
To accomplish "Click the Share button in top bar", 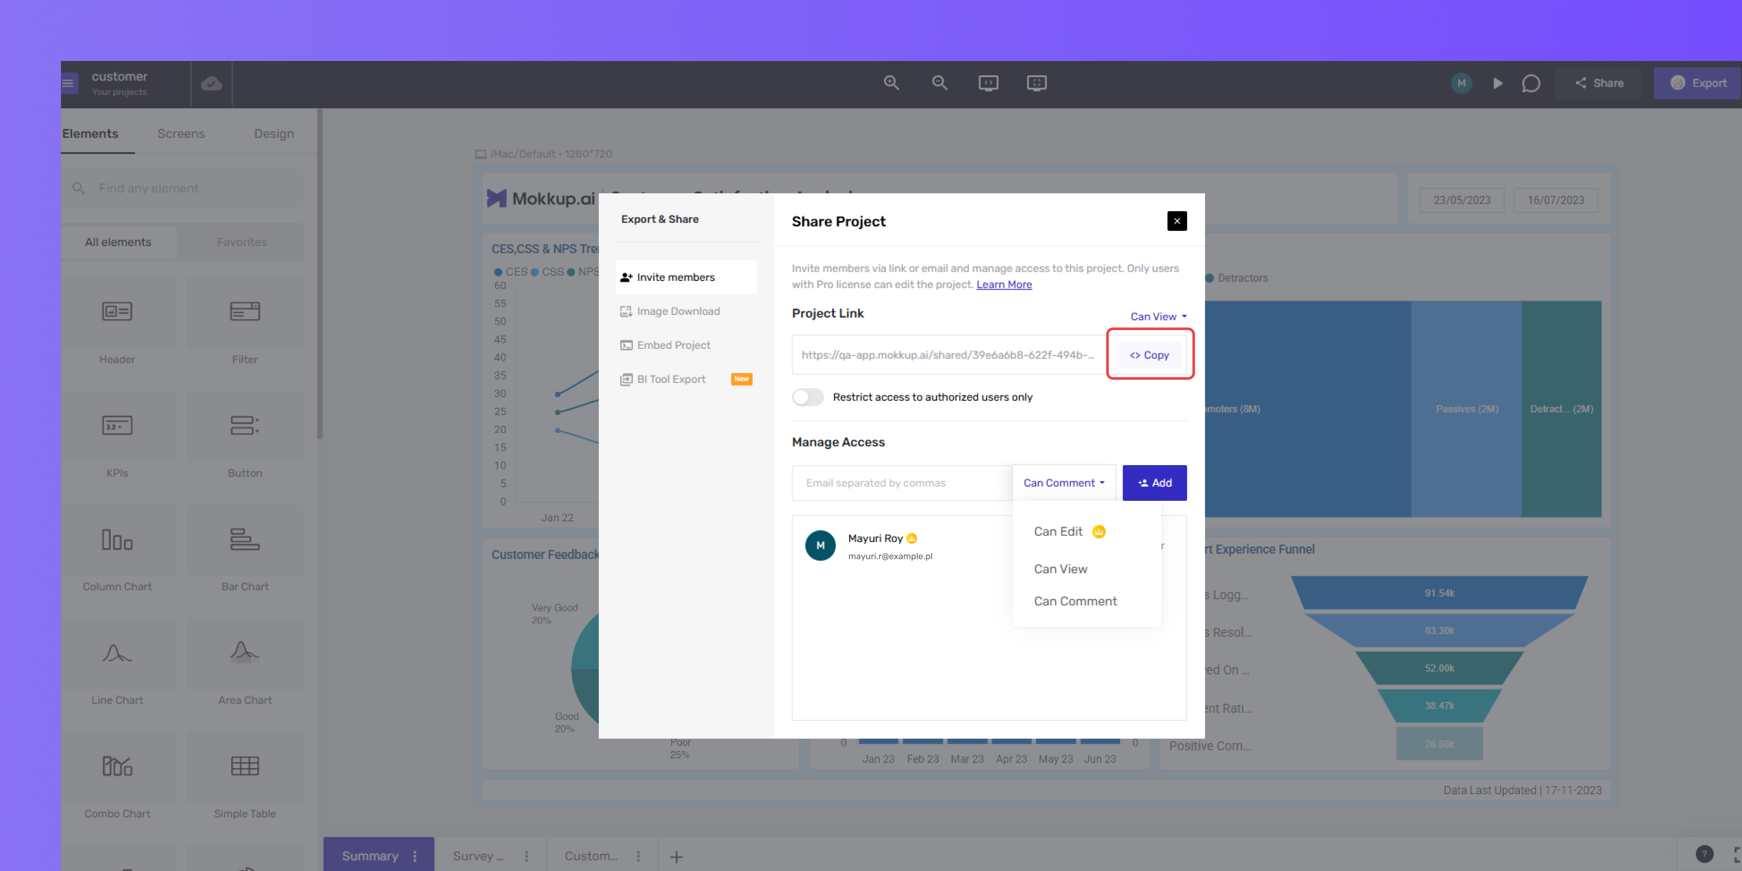I will 1599,83.
